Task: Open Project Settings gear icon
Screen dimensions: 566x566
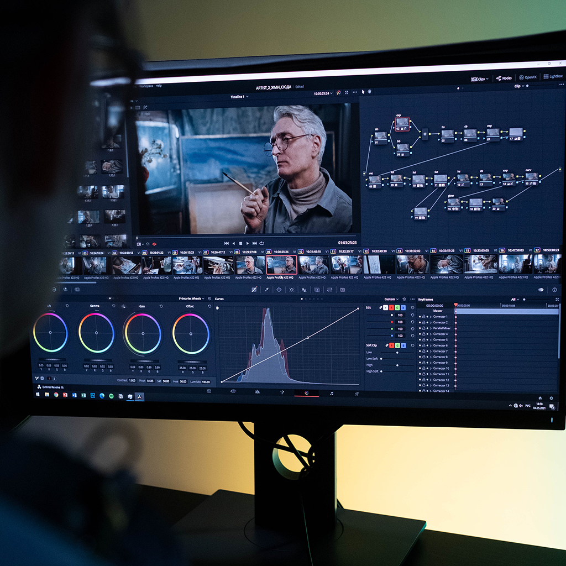Action: (551, 398)
